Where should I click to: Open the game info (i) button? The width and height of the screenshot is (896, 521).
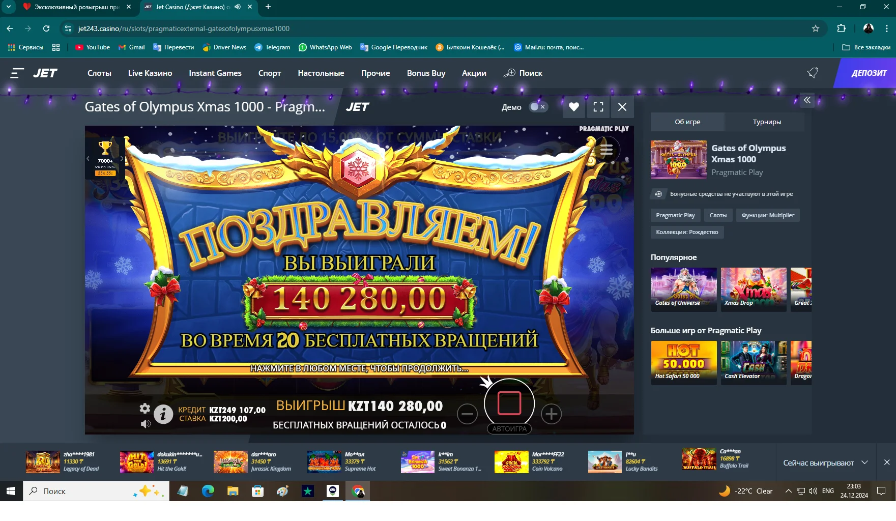(163, 414)
